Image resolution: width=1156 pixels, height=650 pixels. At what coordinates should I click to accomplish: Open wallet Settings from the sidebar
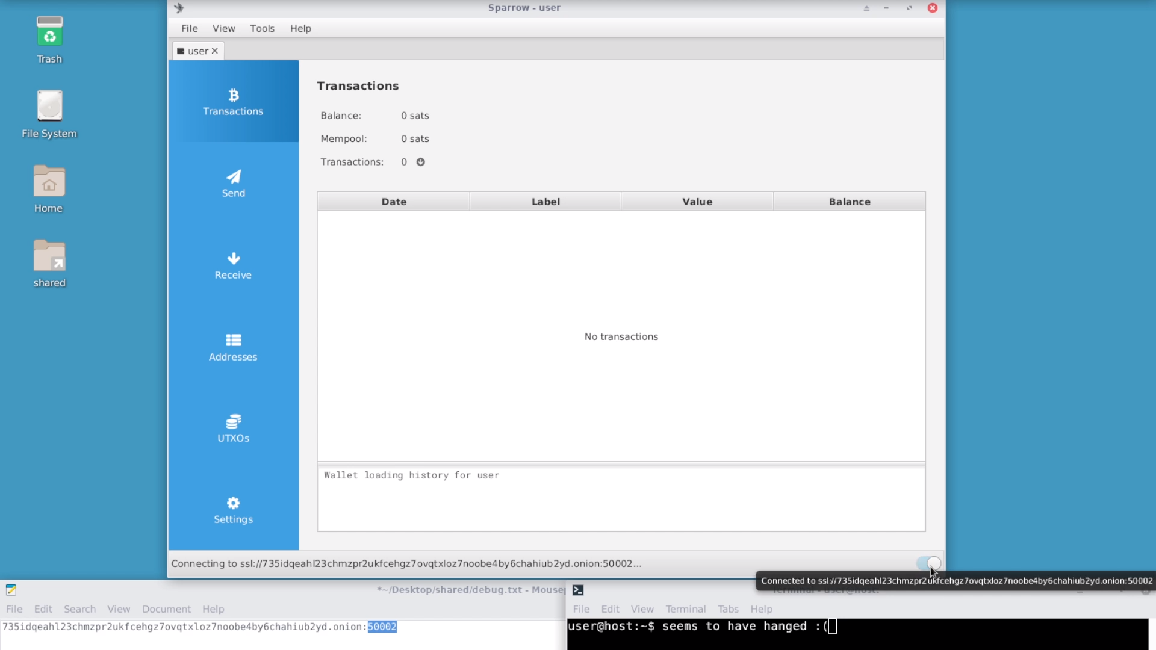tap(233, 510)
